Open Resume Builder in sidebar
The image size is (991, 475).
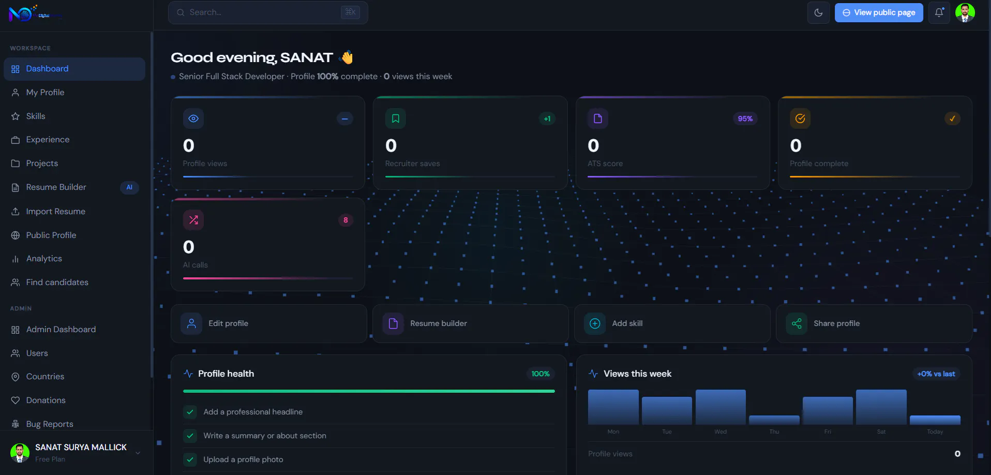coord(74,187)
